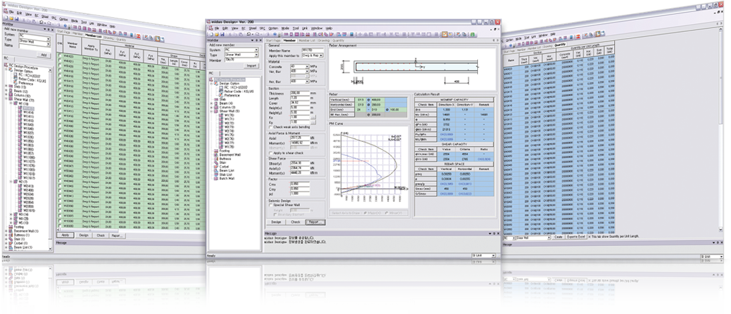Viewport: 731px width, 314px height.
Task: Click the Footing icon in center window tree
Action: 216,151
